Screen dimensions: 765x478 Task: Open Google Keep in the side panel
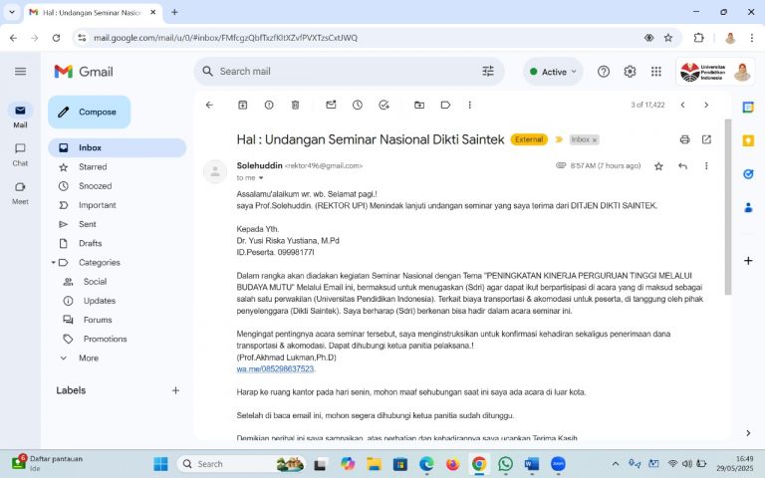[x=748, y=140]
